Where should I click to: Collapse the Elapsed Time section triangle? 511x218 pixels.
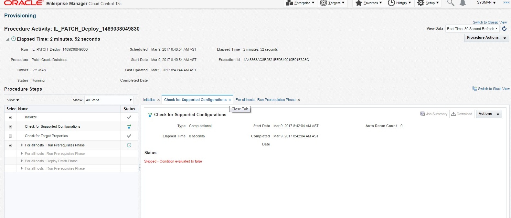(x=8, y=39)
